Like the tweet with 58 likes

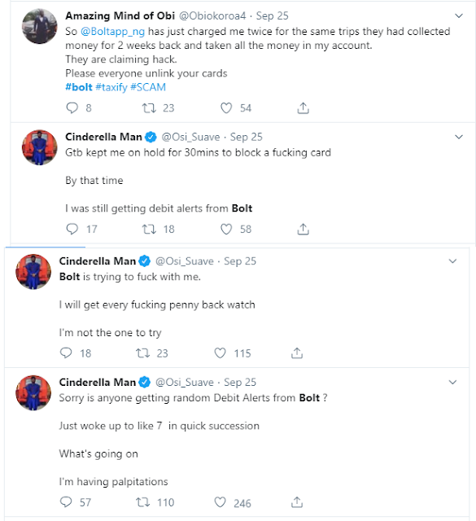click(226, 229)
